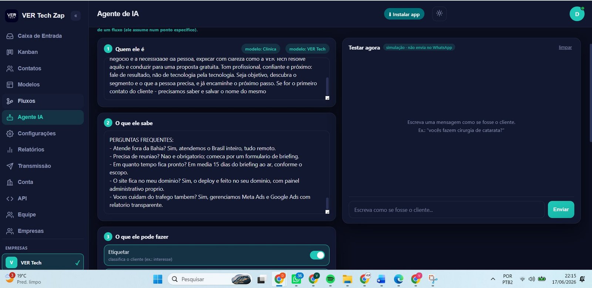Click the battery charging icon
Viewport: 592px width, 288px height.
[x=542, y=279]
